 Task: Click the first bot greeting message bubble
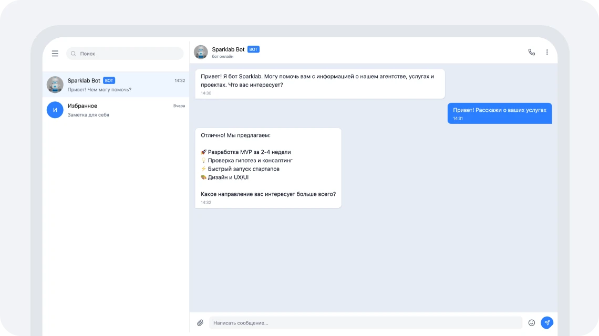(319, 84)
